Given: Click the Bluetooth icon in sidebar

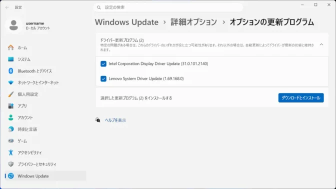Looking at the screenshot, I should (x=10, y=71).
